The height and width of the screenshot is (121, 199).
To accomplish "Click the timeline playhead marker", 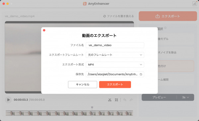I will [92, 107].
